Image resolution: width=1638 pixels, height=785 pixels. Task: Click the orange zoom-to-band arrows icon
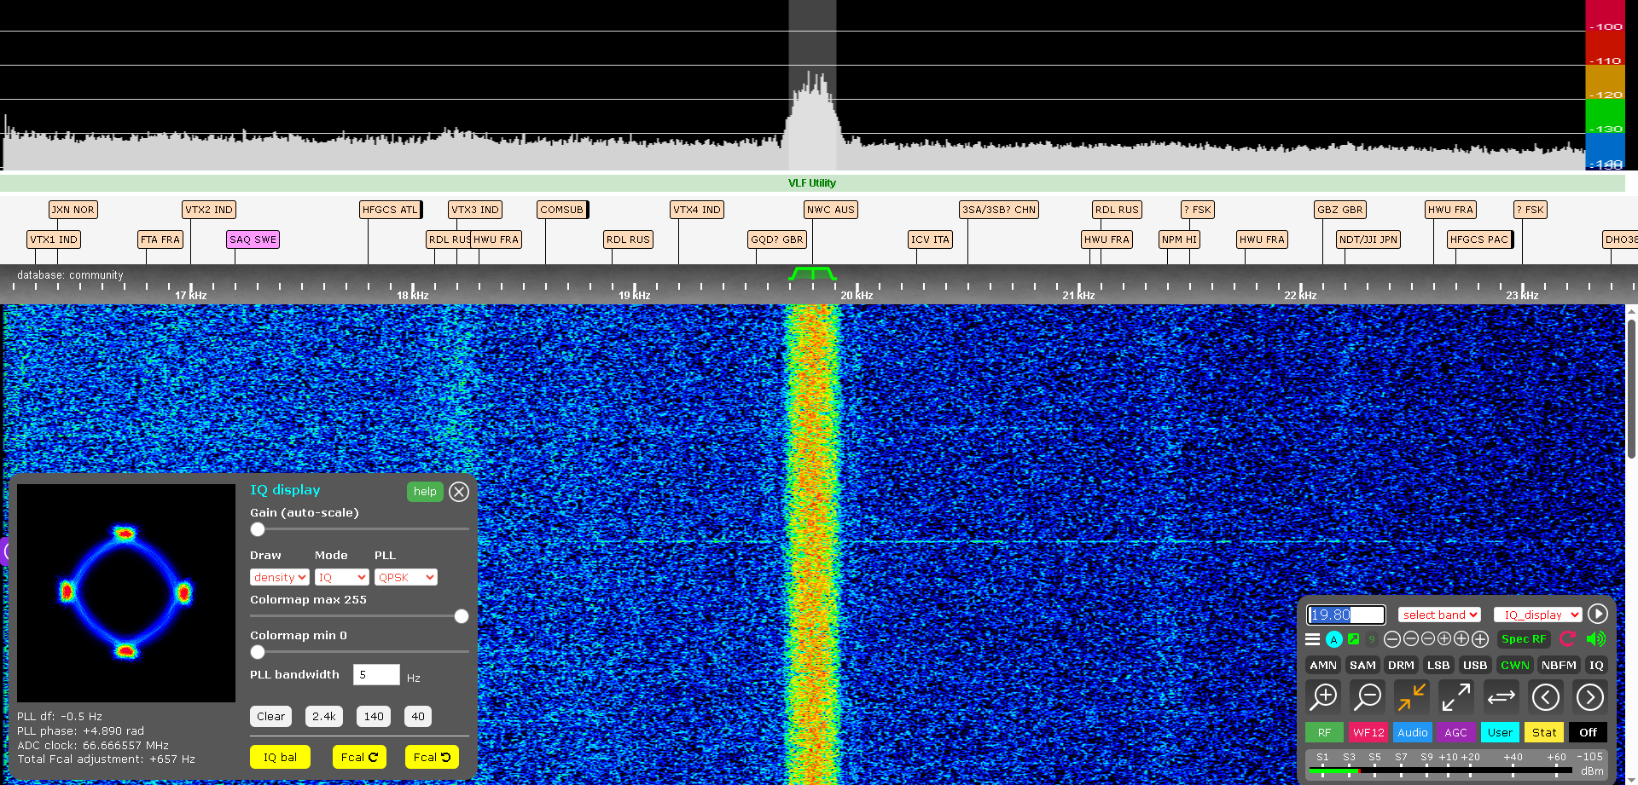point(1412,696)
